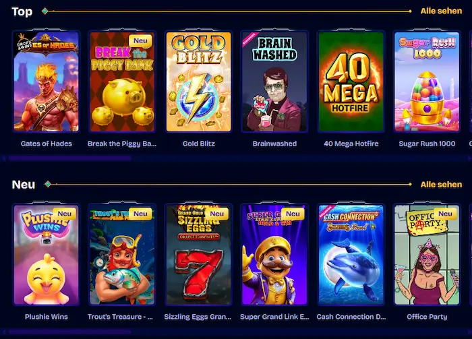Open Super Grand Link Express game tile

coord(274,255)
